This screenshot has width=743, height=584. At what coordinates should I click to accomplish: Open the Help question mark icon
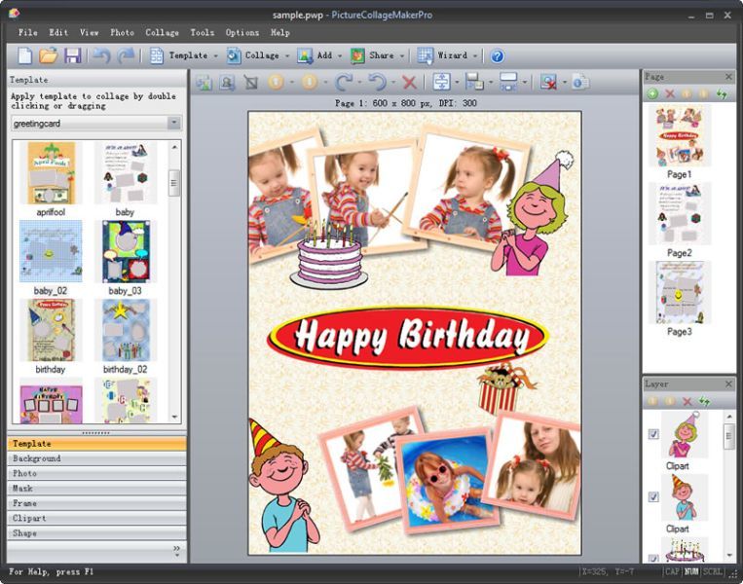click(497, 56)
